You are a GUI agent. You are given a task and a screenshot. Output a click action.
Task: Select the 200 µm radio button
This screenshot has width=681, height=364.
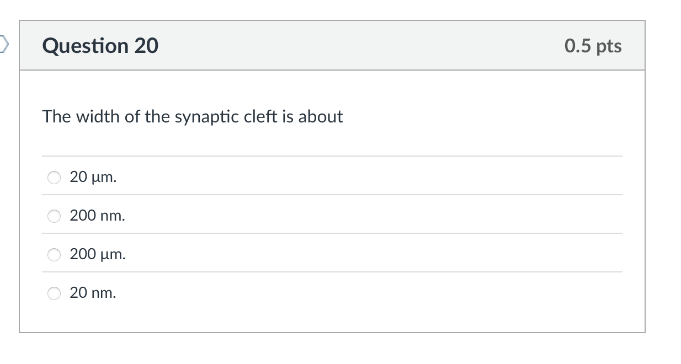click(54, 255)
